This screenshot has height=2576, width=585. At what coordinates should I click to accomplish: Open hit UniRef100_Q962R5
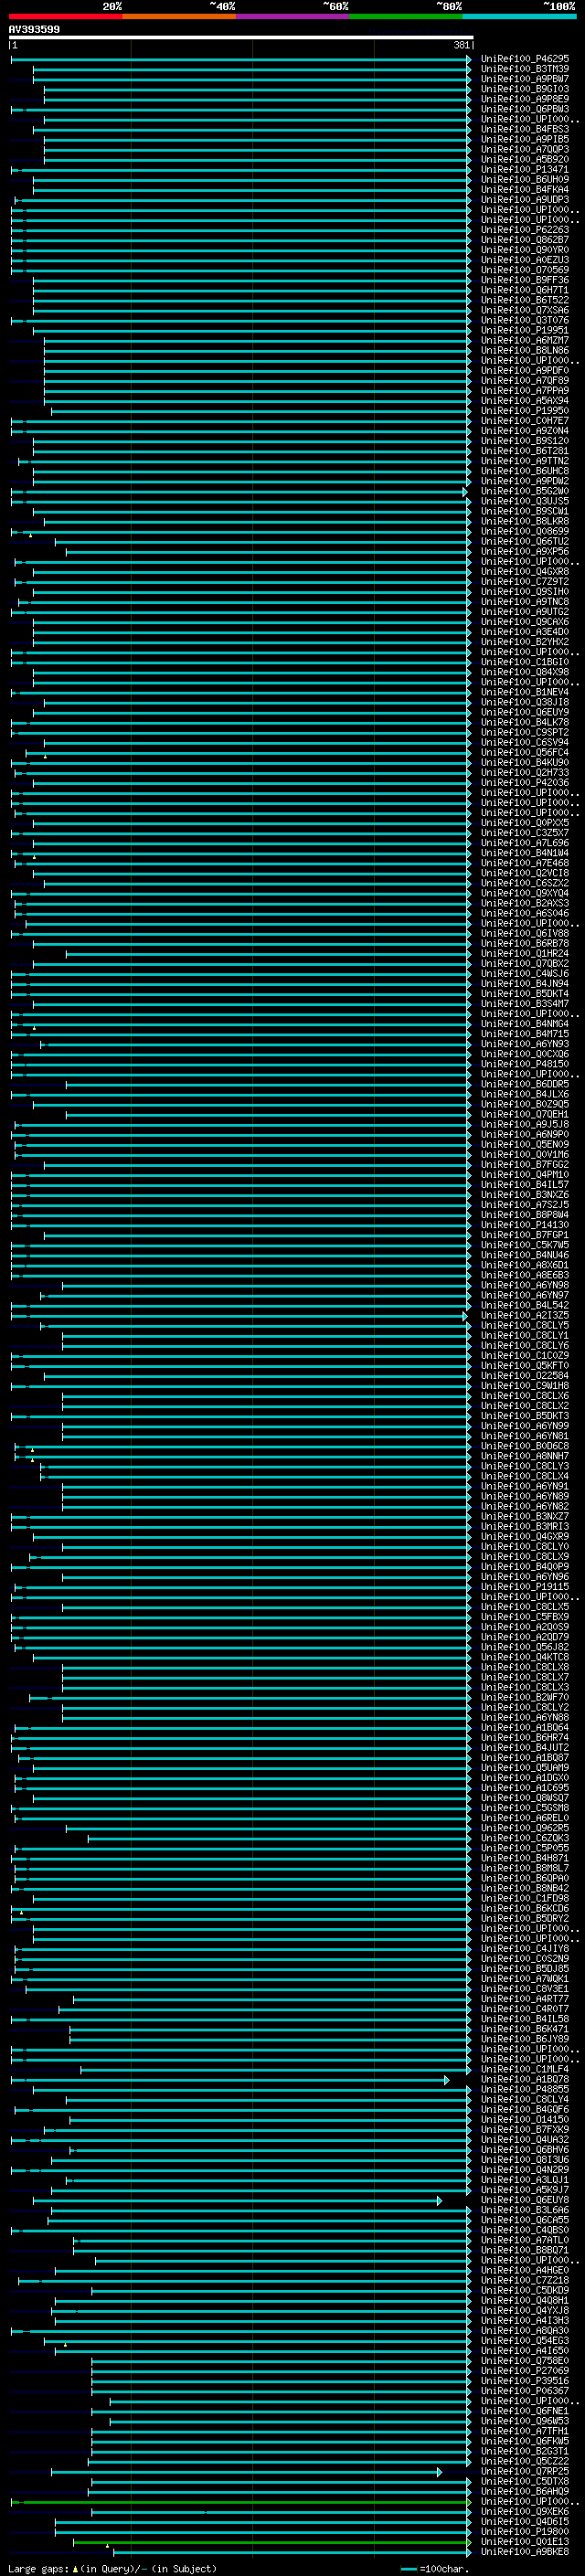(x=525, y=1828)
